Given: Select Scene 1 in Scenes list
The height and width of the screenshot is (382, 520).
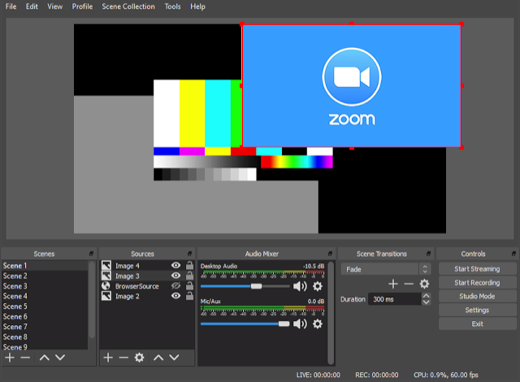Looking at the screenshot, I should [45, 266].
